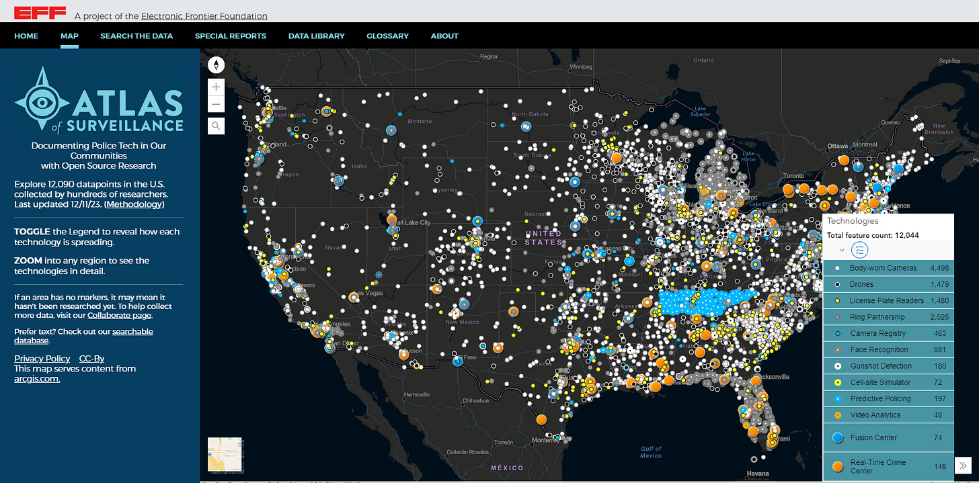Collapse the Technologies legend with the chevron
979x483 pixels.
(x=841, y=250)
